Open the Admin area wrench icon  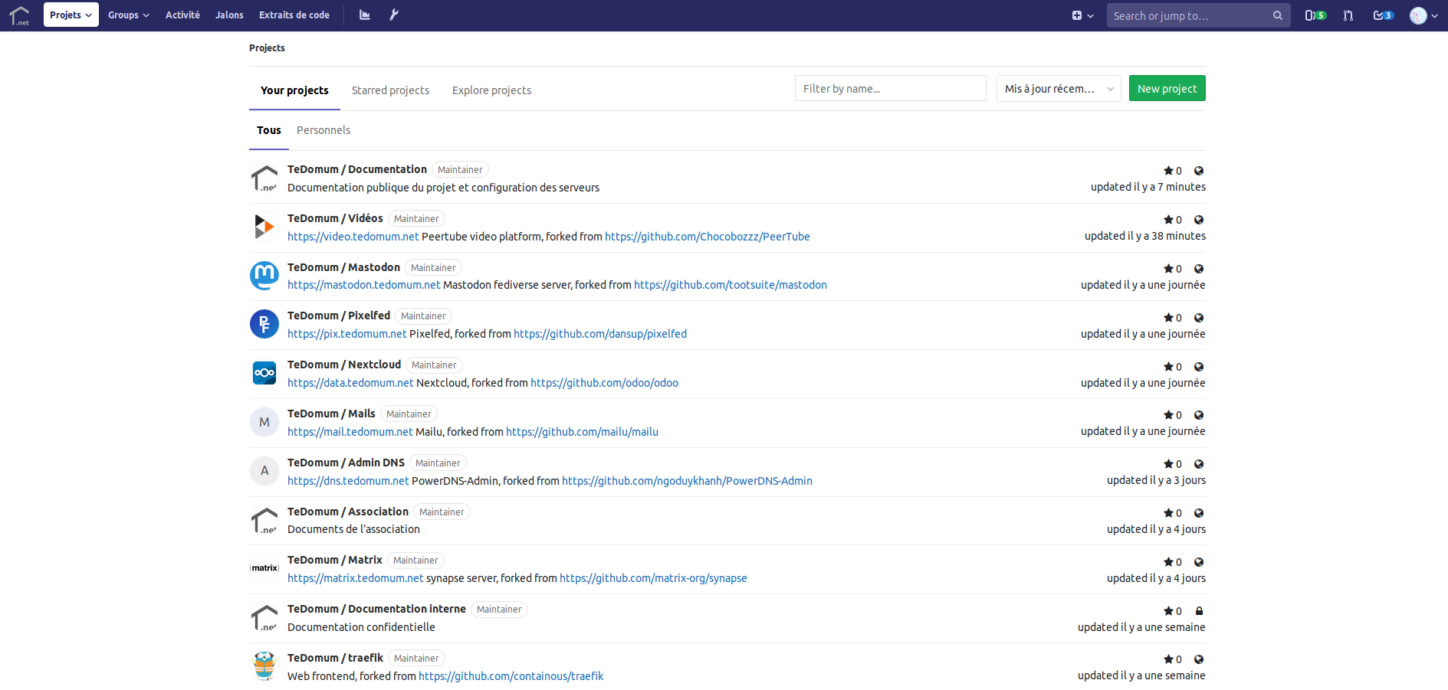394,15
